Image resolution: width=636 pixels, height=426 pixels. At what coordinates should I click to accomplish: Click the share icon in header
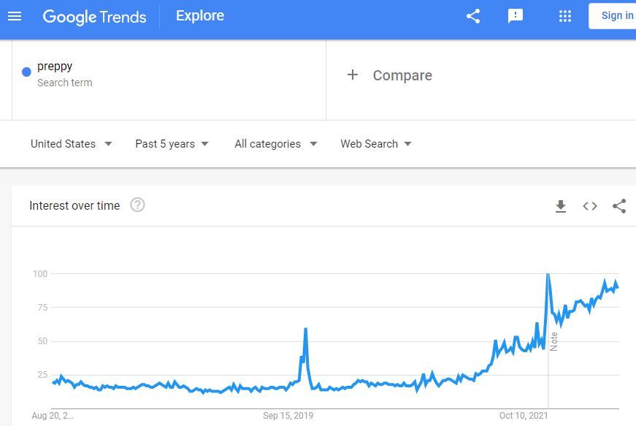473,16
